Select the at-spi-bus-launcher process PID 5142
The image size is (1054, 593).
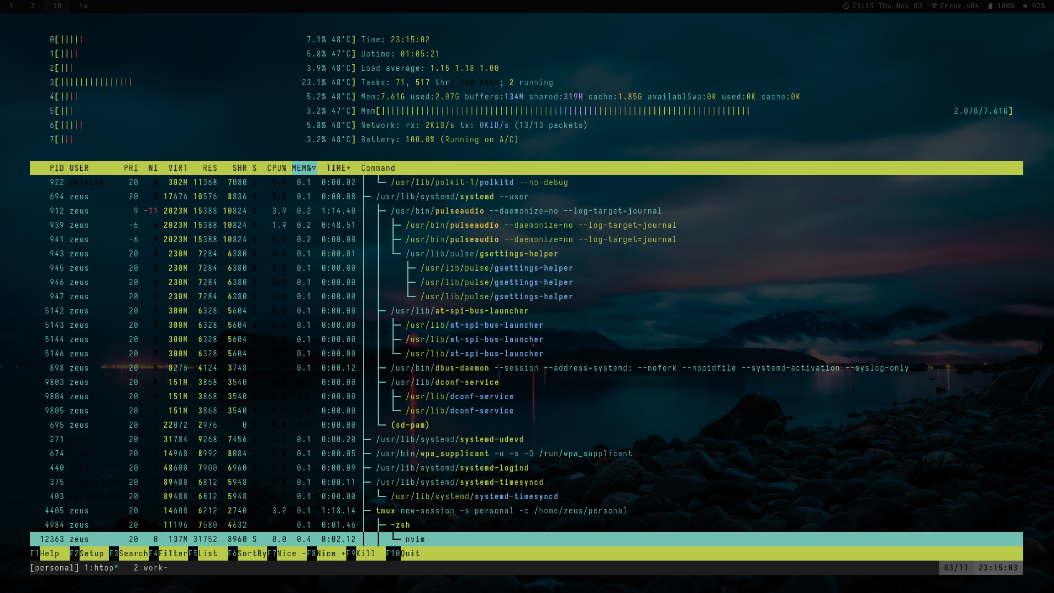[x=526, y=311]
